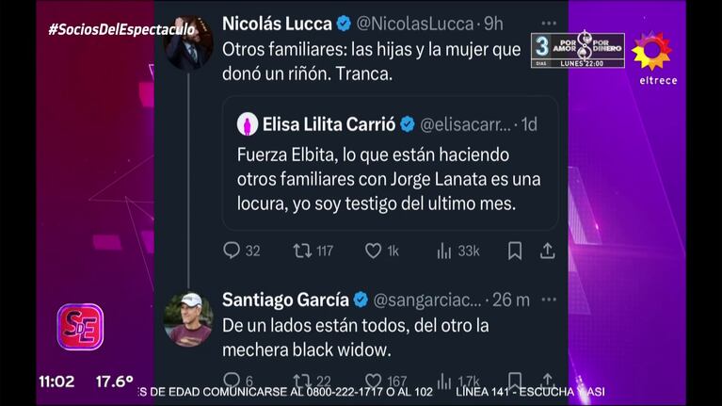This screenshot has width=722, height=406.
Task: Retweet Nicolás Lucca's tweet with 117 reposts
Action: 303,251
